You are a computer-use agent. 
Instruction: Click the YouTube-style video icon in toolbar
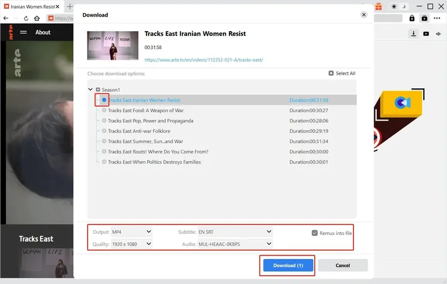(426, 33)
